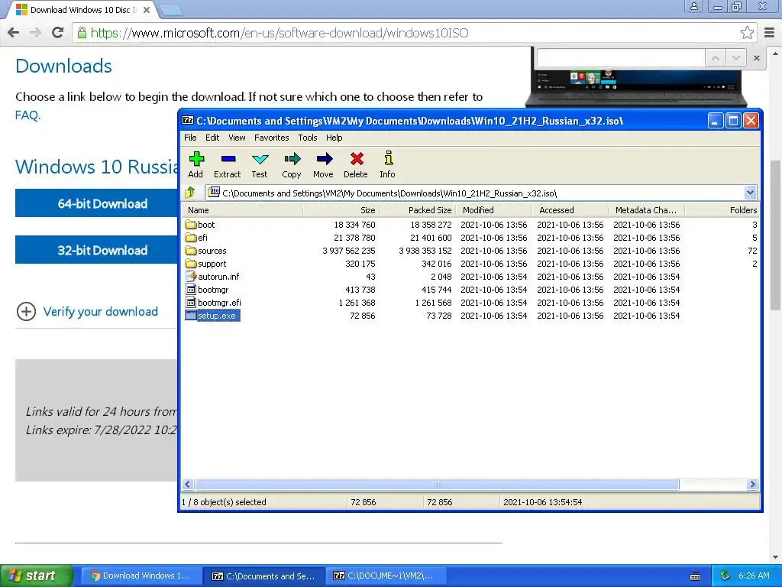Select the efi folder icon
Image resolution: width=782 pixels, height=587 pixels.
190,238
